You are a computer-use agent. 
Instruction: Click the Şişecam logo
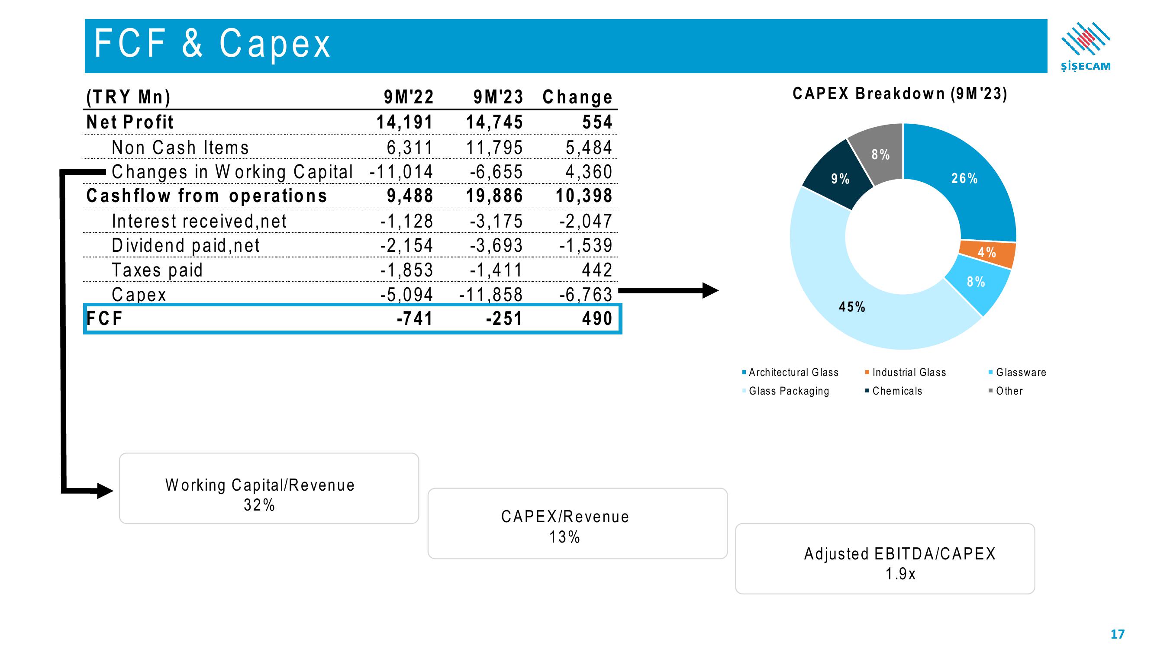1086,47
